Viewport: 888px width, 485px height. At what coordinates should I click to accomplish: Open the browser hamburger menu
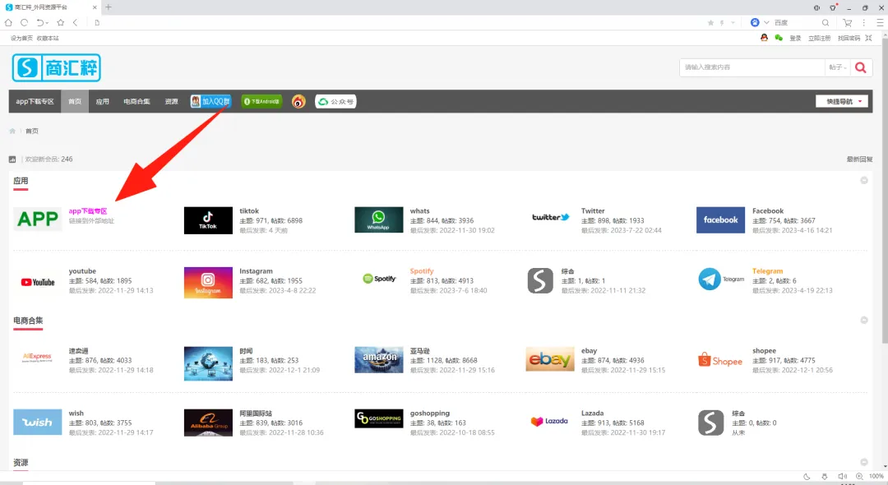(880, 23)
